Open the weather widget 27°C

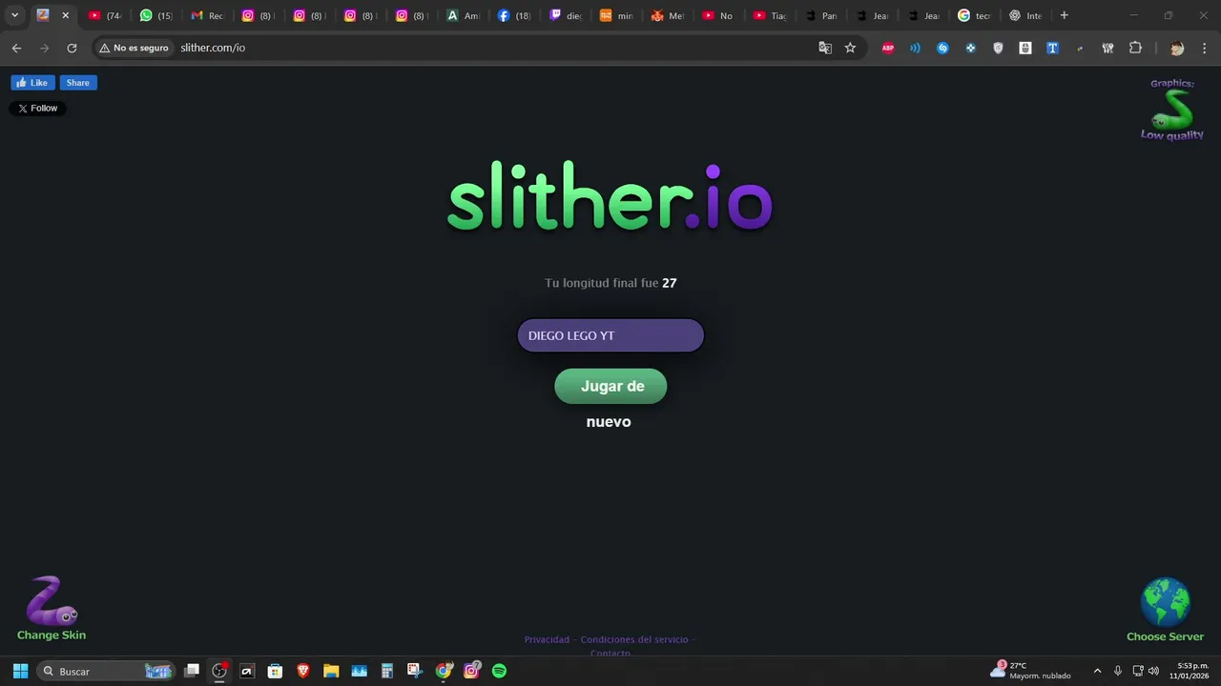point(1030,671)
